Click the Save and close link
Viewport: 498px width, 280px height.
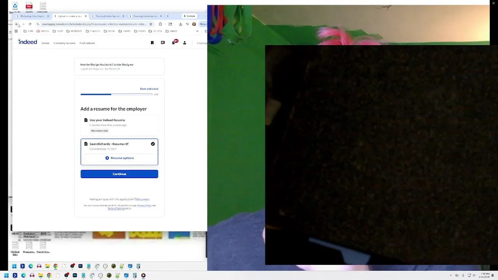(149, 89)
